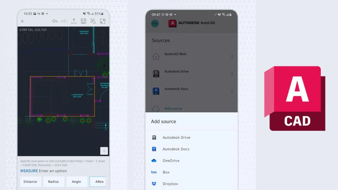The image size is (338, 190).
Task: Tap the Sources heading
Action: [161, 41]
